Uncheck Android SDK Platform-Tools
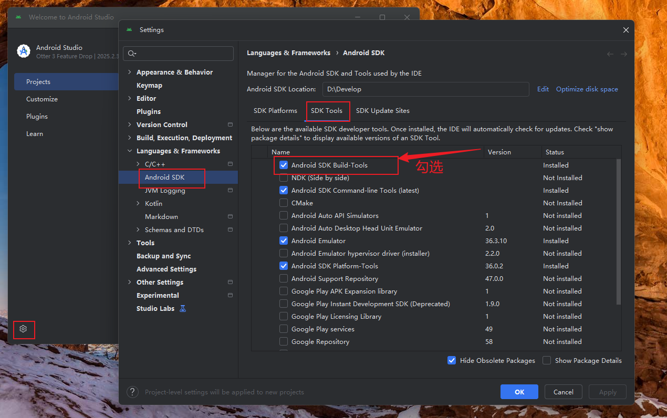 pyautogui.click(x=284, y=266)
